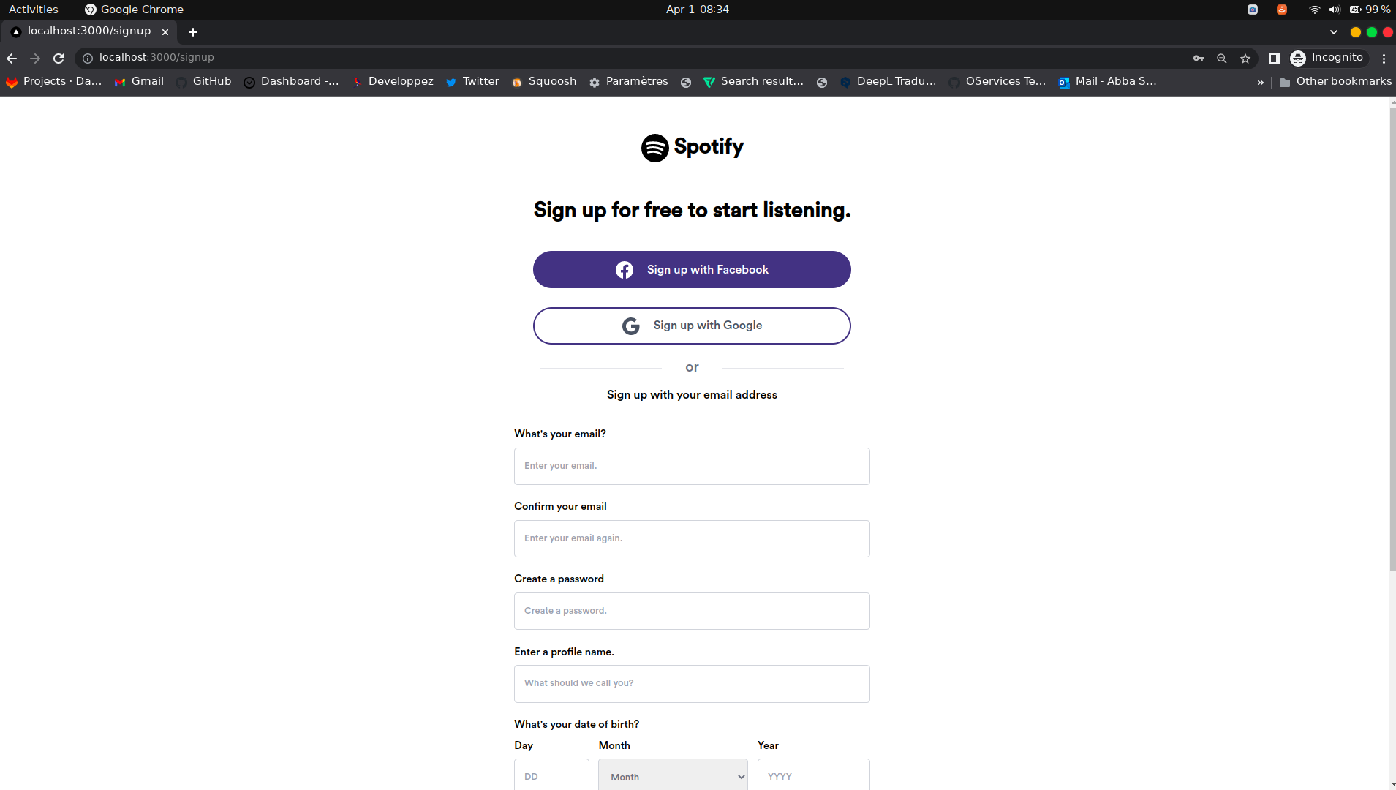This screenshot has width=1396, height=790.
Task: Open the tab search arrow
Action: pyautogui.click(x=1332, y=31)
